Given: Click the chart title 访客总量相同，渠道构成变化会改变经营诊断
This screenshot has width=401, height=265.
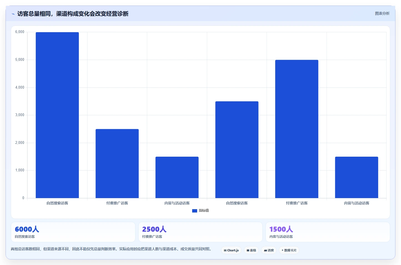Looking at the screenshot, I should tap(73, 14).
